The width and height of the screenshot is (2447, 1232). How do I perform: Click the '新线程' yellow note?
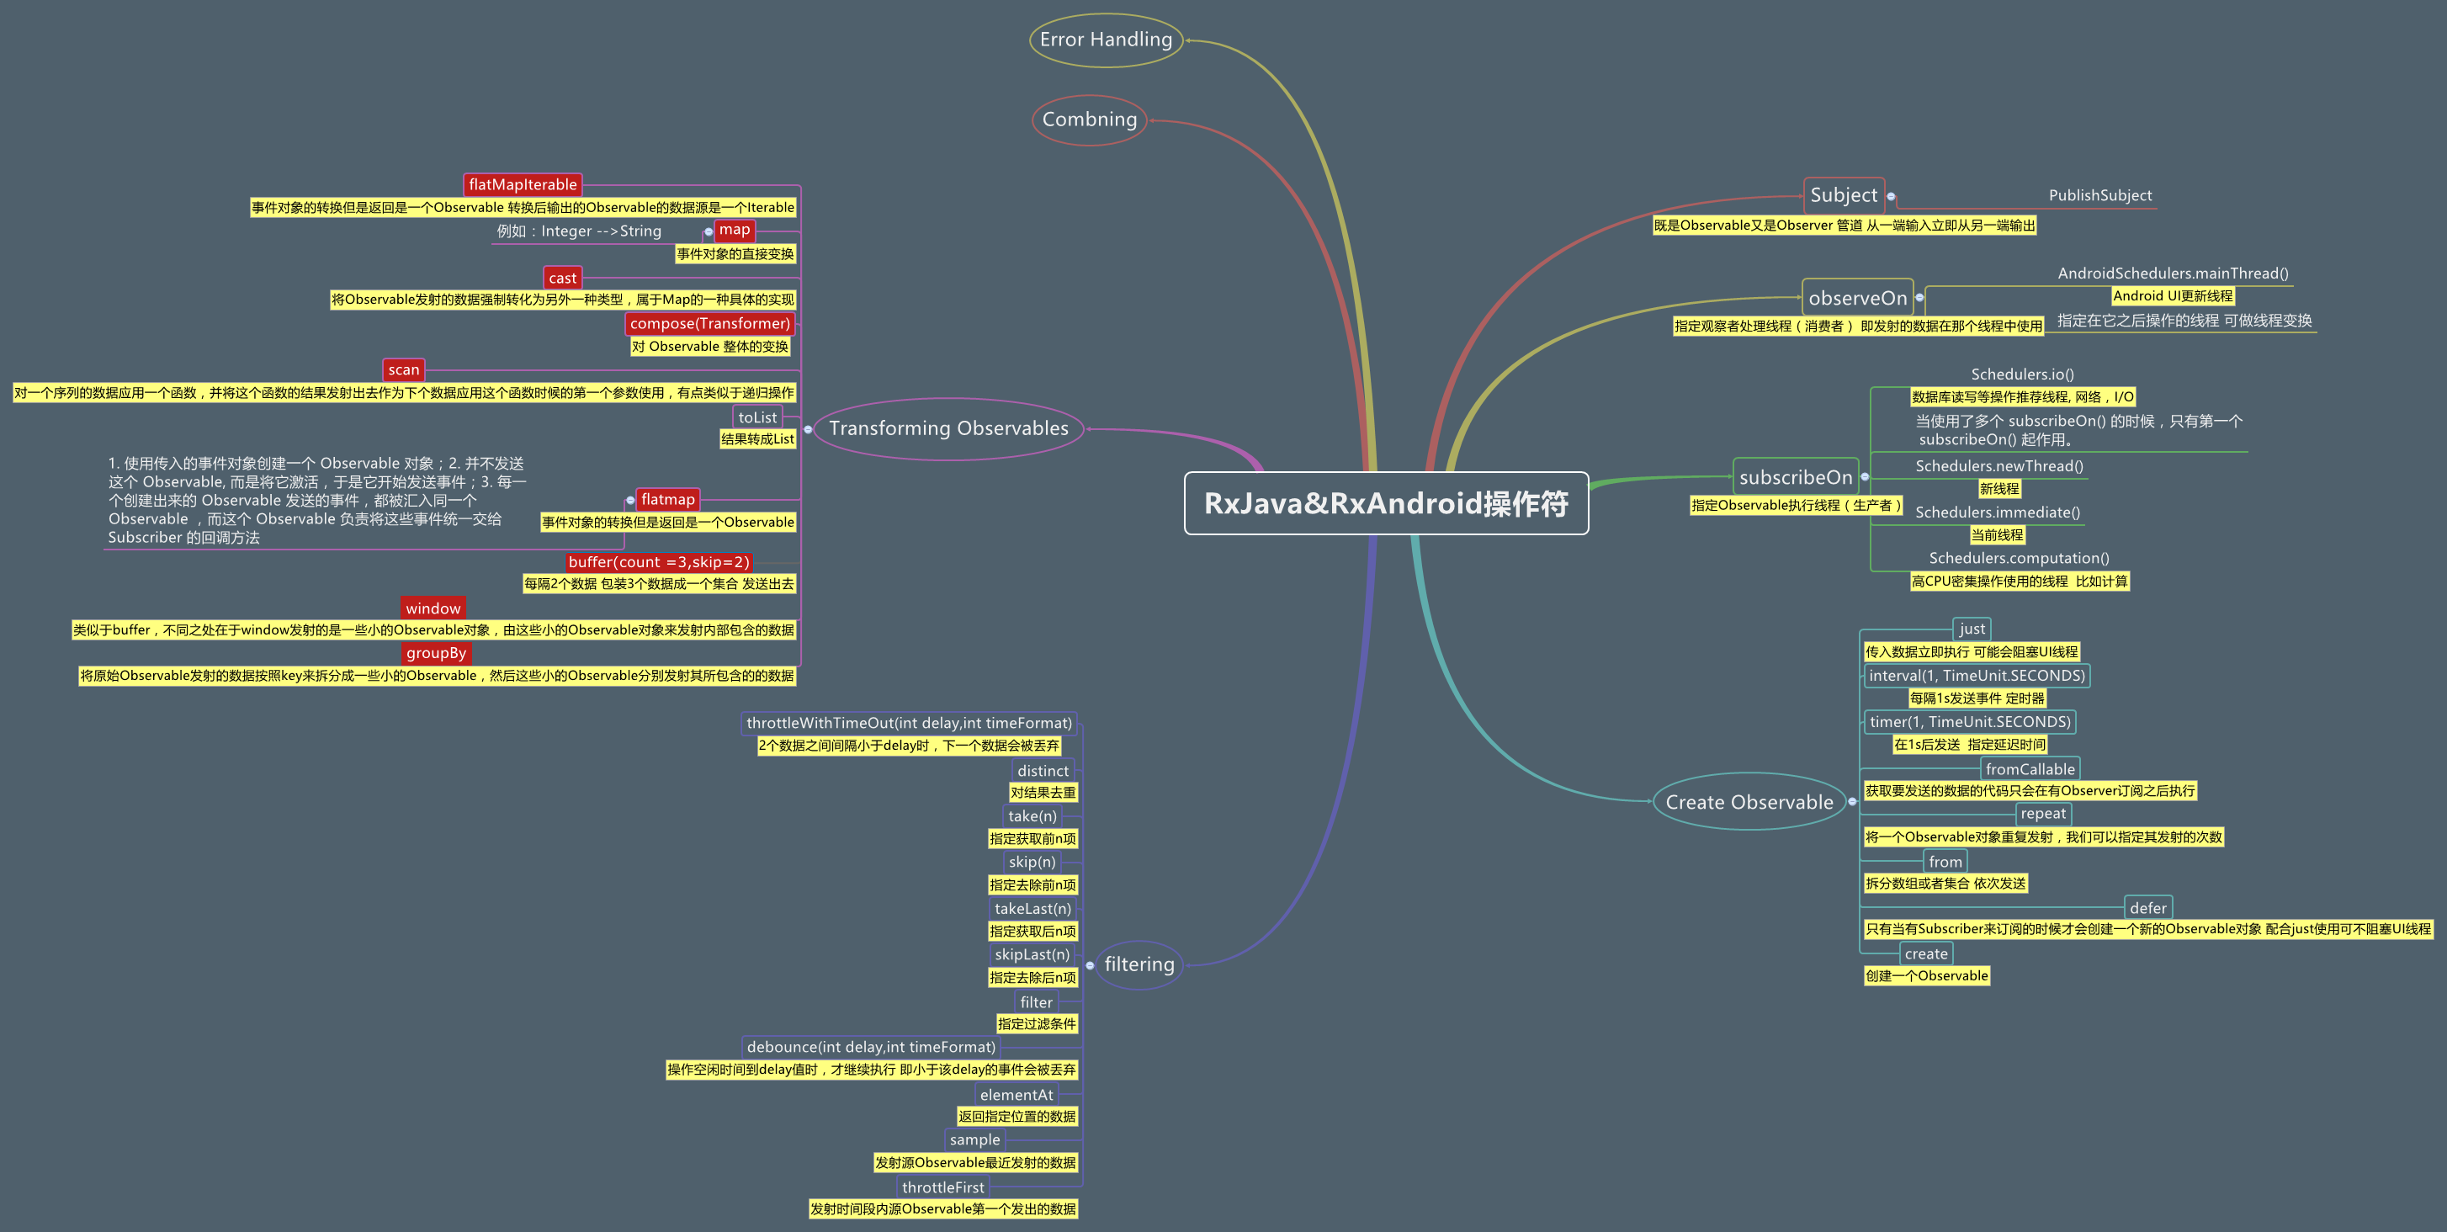[1999, 489]
